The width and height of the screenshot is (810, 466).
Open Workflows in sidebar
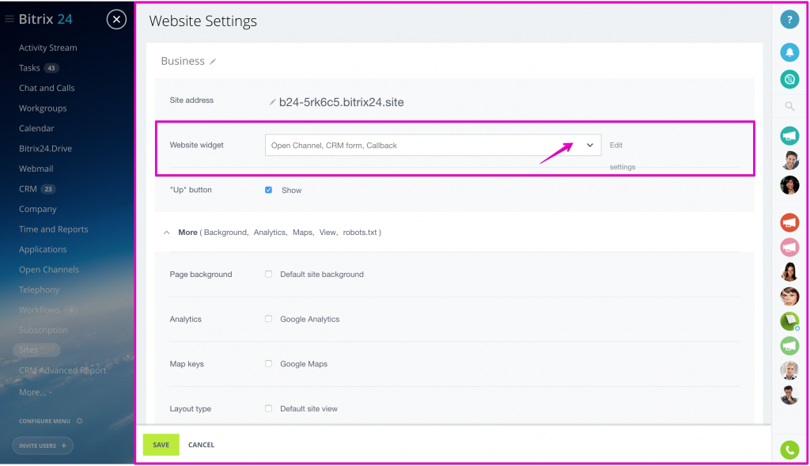40,309
